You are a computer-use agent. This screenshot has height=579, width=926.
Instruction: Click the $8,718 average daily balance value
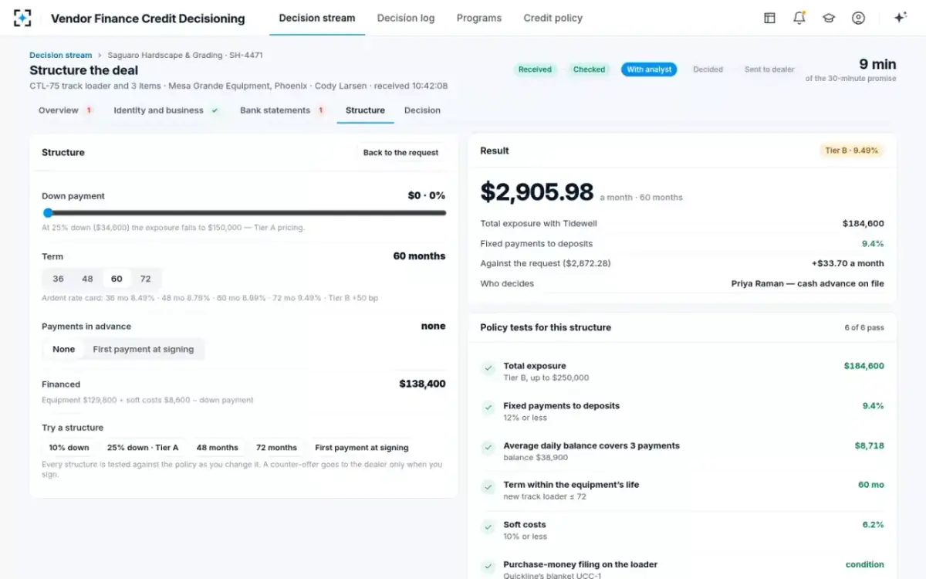click(870, 445)
